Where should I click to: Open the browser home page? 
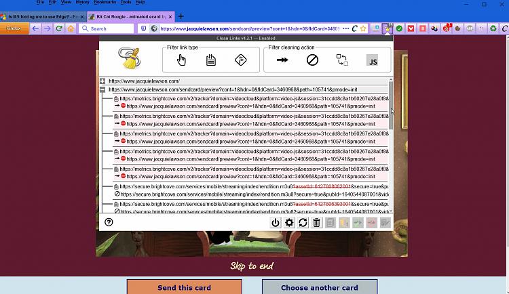click(71, 28)
